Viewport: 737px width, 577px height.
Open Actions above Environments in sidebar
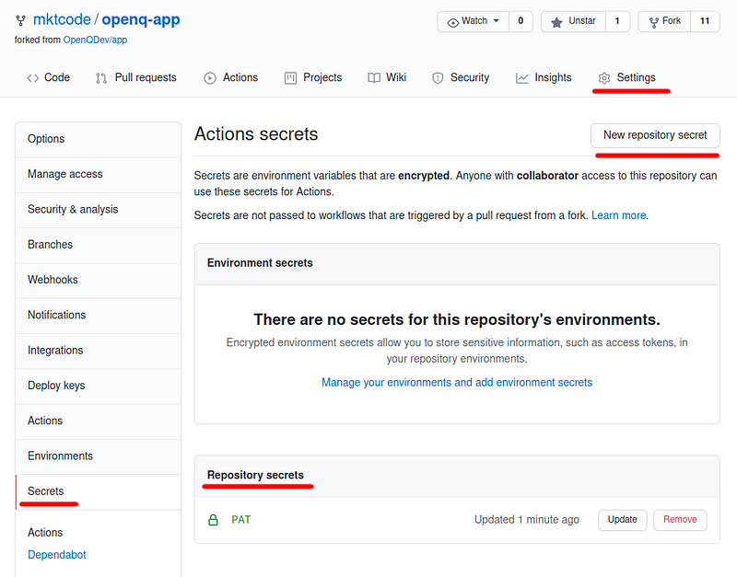pyautogui.click(x=99, y=421)
